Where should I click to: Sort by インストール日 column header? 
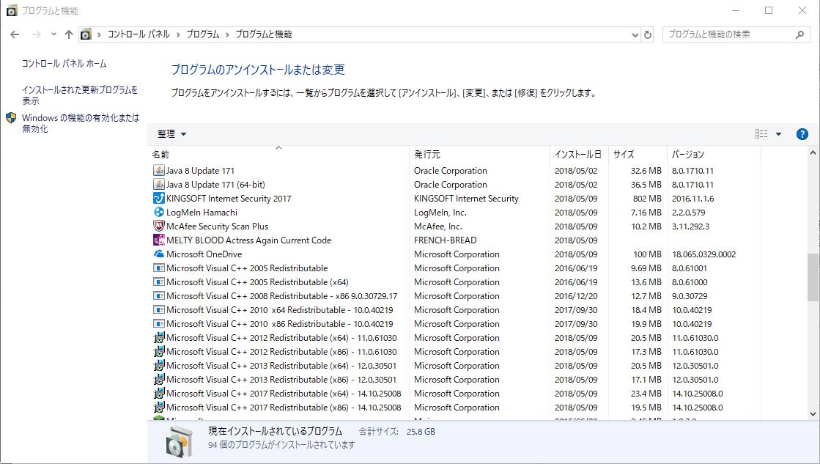pos(579,155)
